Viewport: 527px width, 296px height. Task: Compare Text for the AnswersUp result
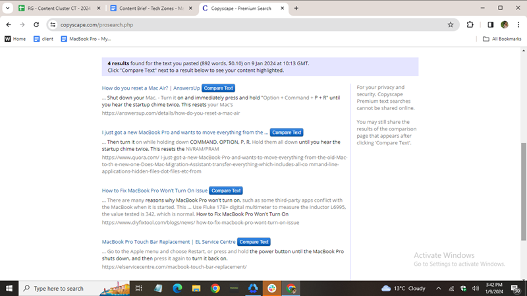point(218,88)
